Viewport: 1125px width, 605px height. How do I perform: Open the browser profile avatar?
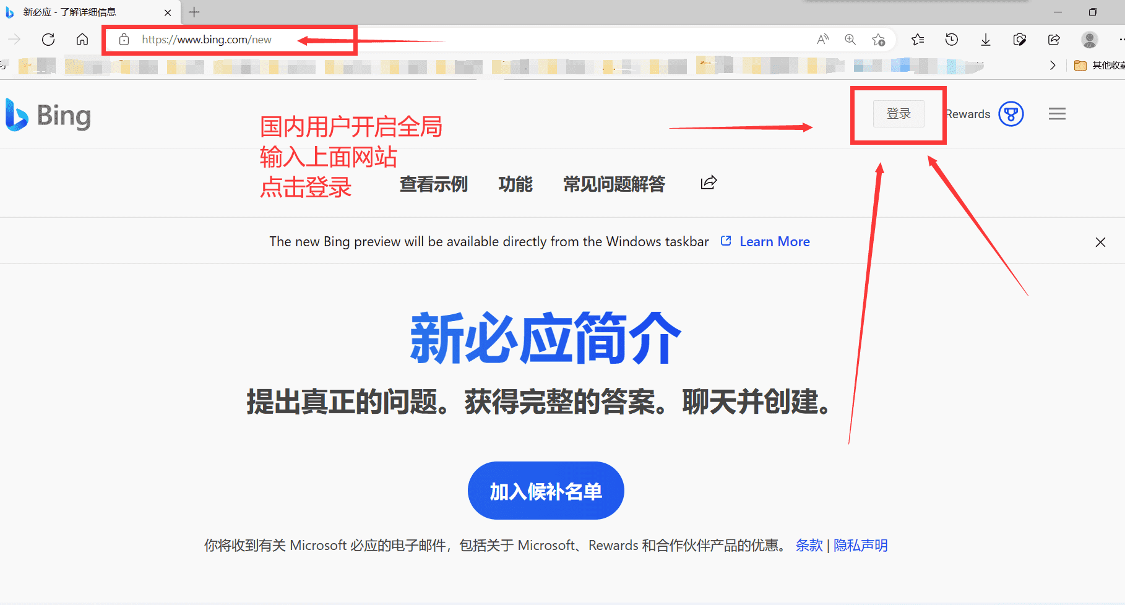tap(1089, 40)
